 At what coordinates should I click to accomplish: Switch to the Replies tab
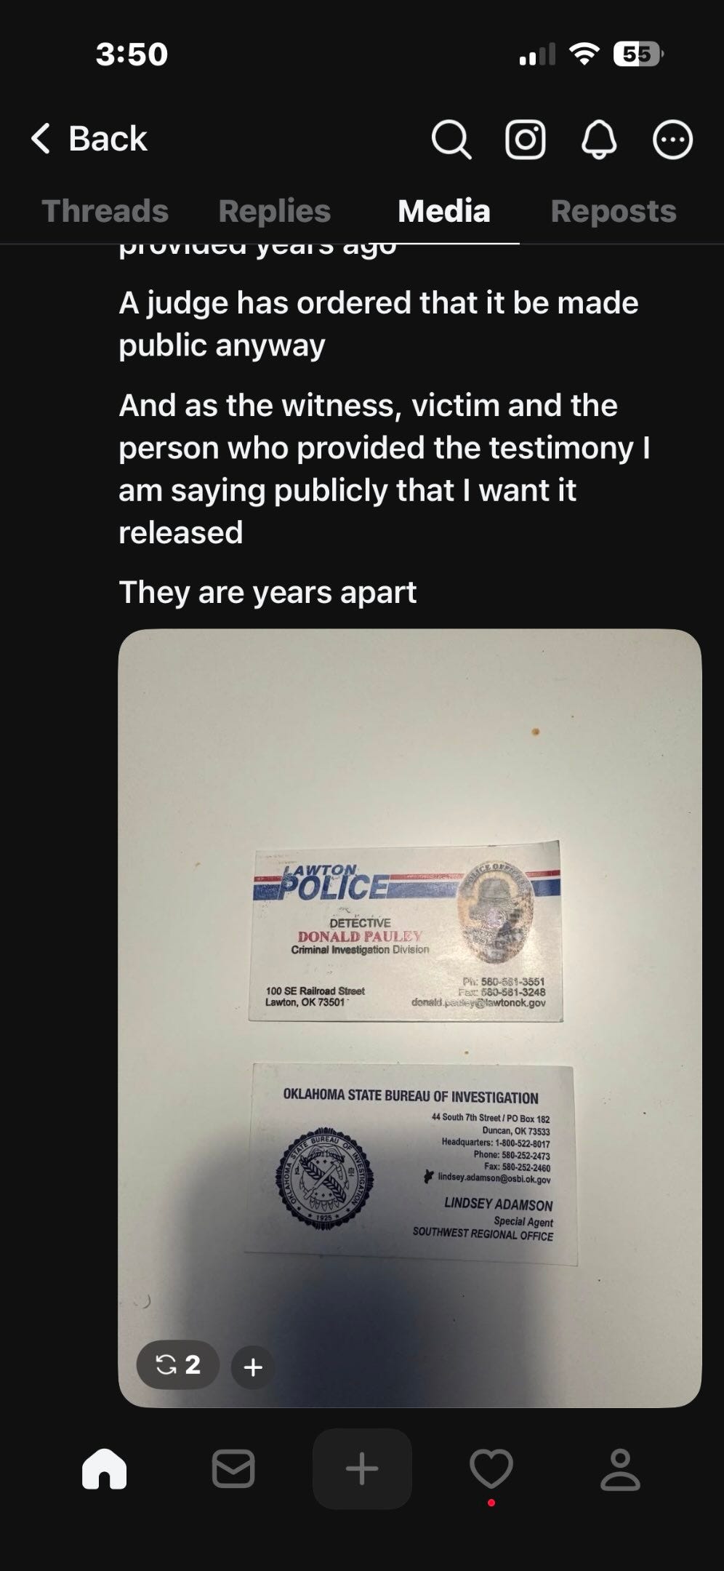(x=275, y=211)
